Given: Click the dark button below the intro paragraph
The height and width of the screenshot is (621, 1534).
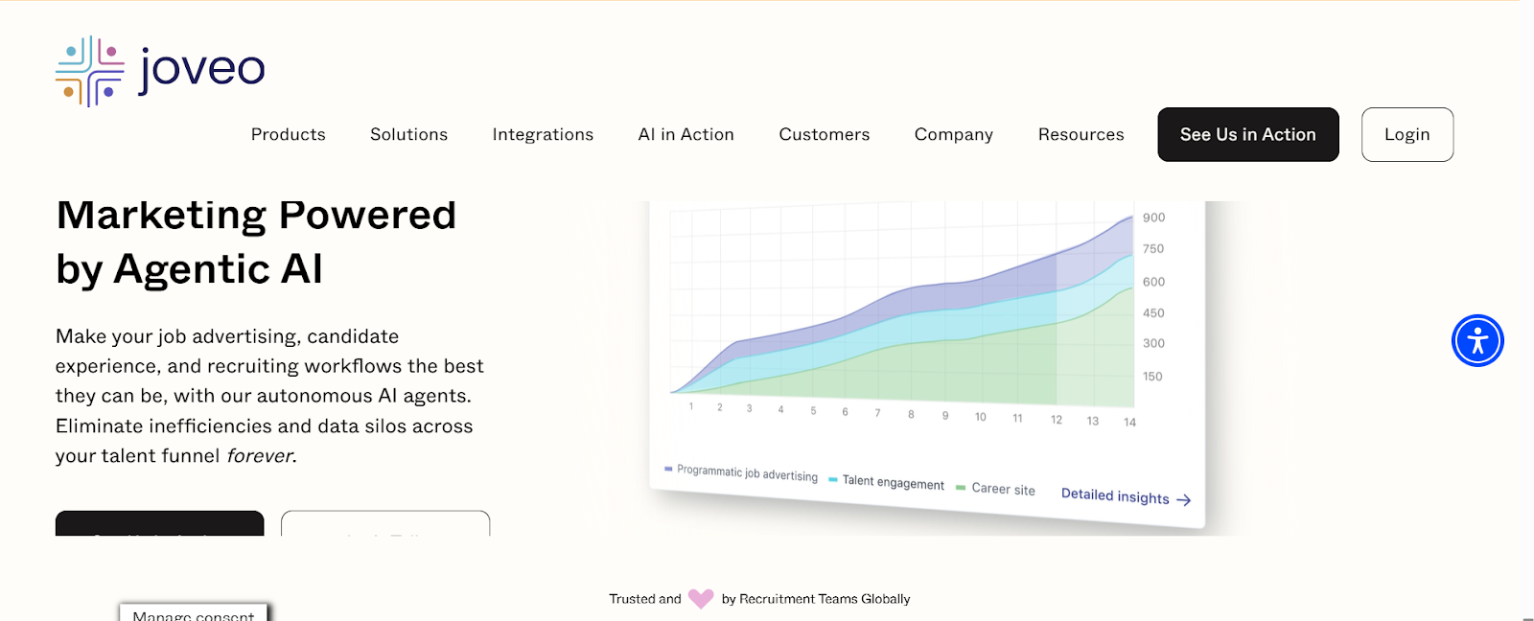Looking at the screenshot, I should point(159,523).
